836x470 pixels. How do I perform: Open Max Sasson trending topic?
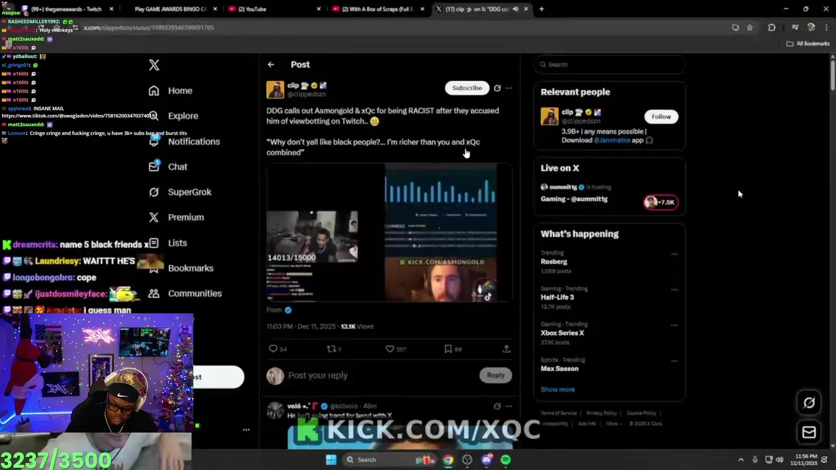(559, 369)
